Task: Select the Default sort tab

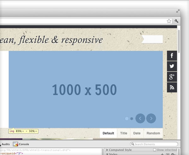Action: [x=108, y=133]
